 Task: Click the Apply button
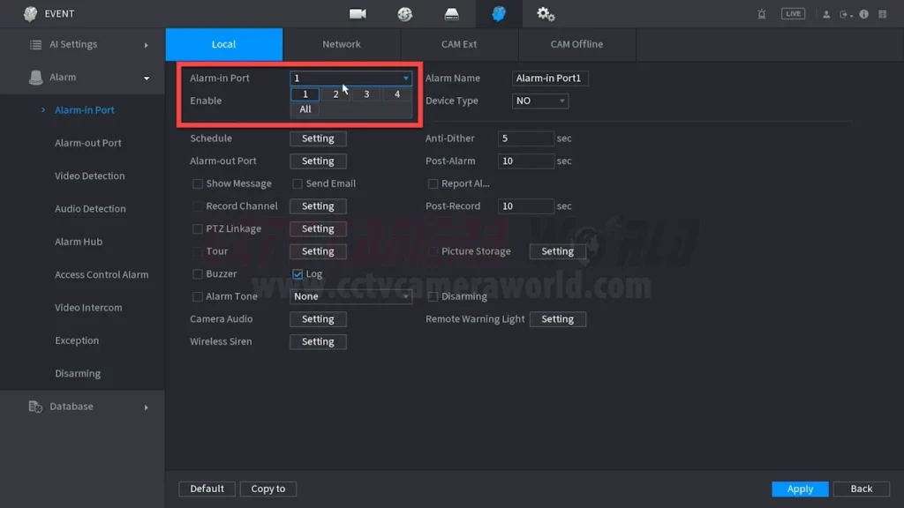[800, 489]
